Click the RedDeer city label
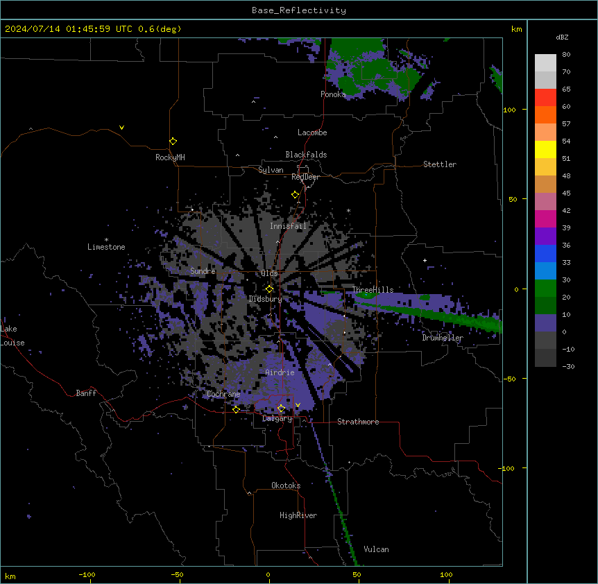The image size is (598, 584). click(305, 177)
